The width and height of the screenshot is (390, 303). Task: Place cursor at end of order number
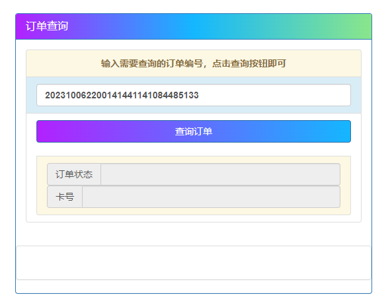(x=199, y=95)
